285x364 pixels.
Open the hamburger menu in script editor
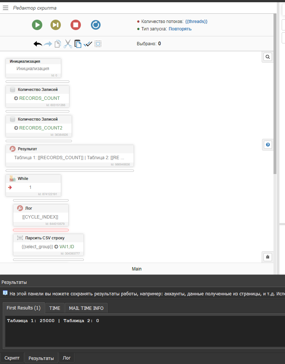tap(6, 8)
